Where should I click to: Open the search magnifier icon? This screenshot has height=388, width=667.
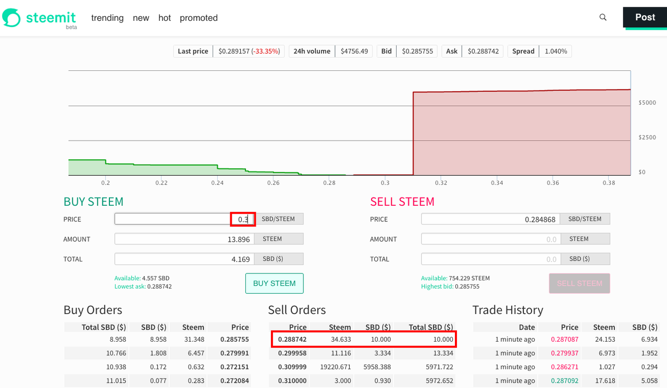click(x=603, y=17)
